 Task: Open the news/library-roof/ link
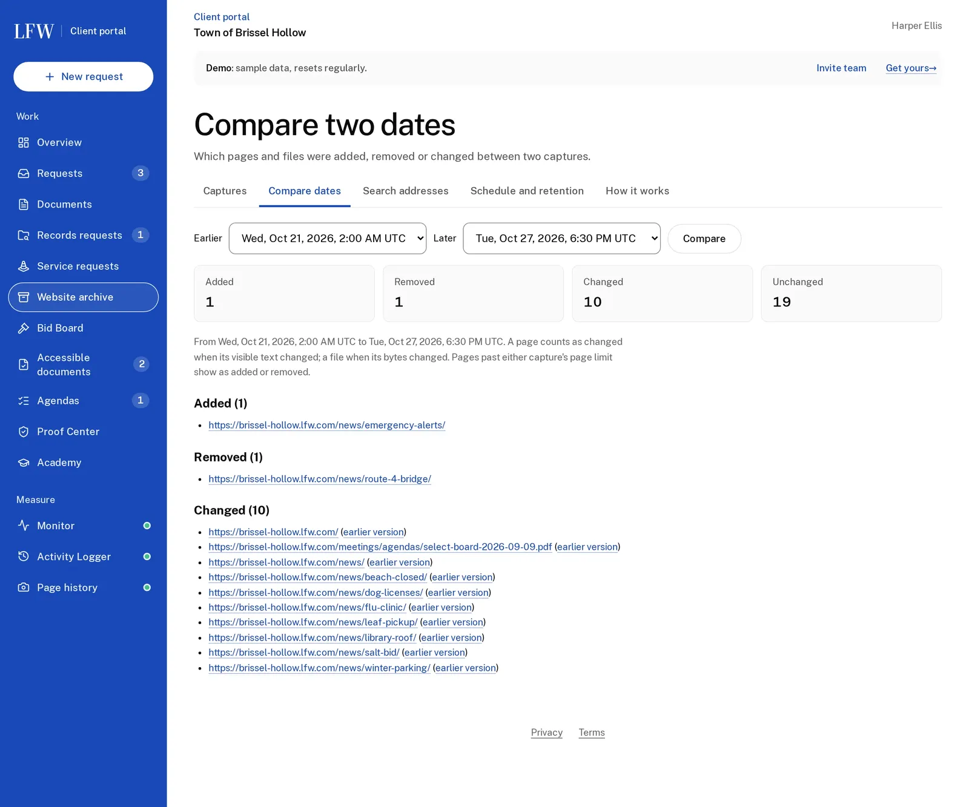313,637
